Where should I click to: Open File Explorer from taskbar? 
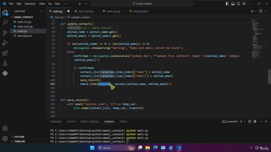(148, 148)
